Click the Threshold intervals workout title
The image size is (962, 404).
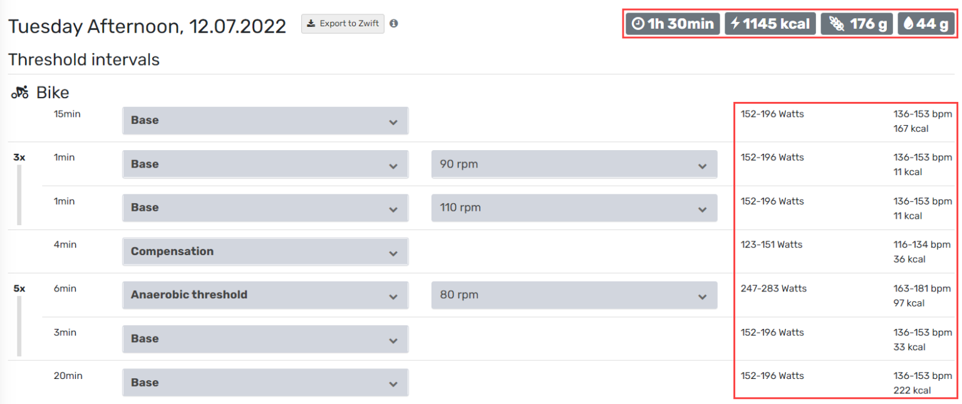[x=84, y=60]
